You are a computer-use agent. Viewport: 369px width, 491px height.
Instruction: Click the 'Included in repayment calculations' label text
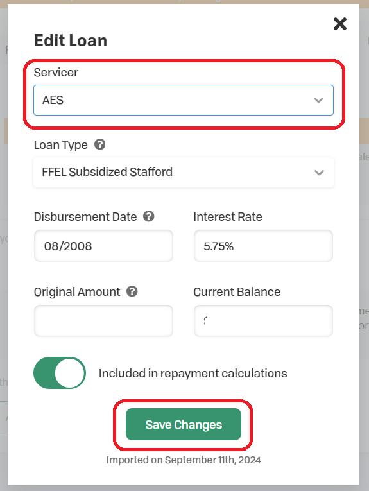(193, 374)
